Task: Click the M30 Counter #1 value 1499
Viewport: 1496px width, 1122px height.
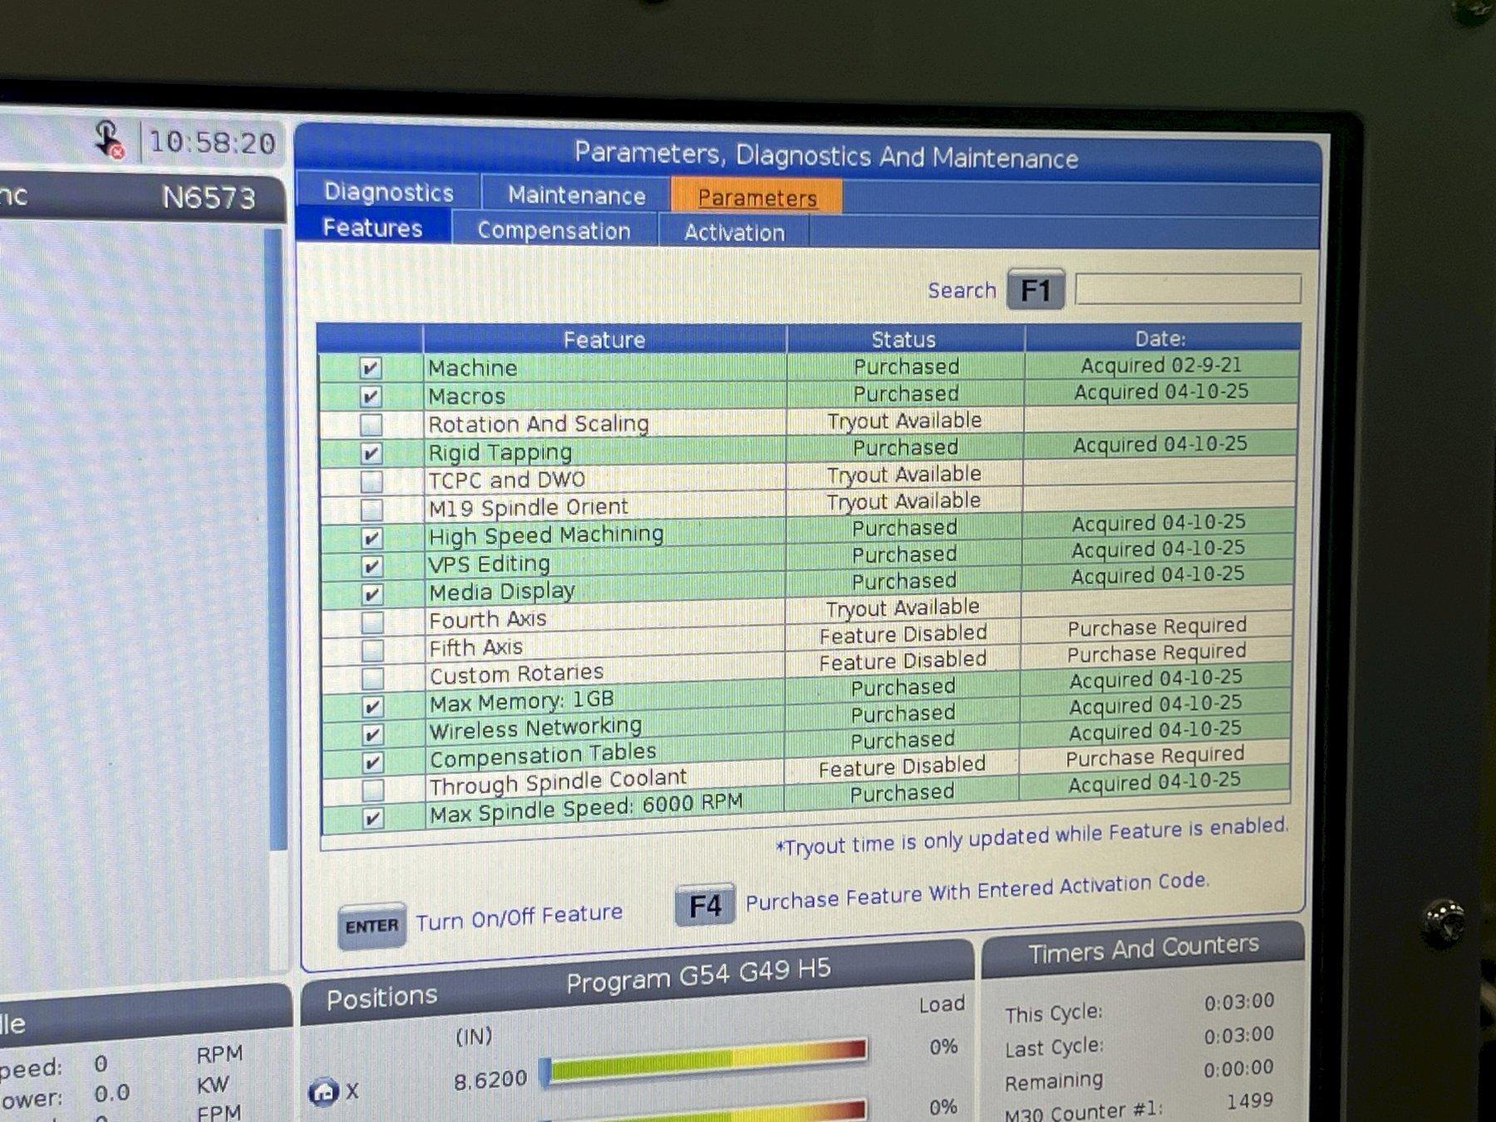Action: pyautogui.click(x=1249, y=1101)
